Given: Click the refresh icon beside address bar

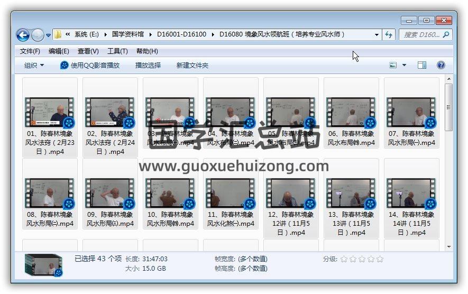Looking at the screenshot, I should (389, 34).
